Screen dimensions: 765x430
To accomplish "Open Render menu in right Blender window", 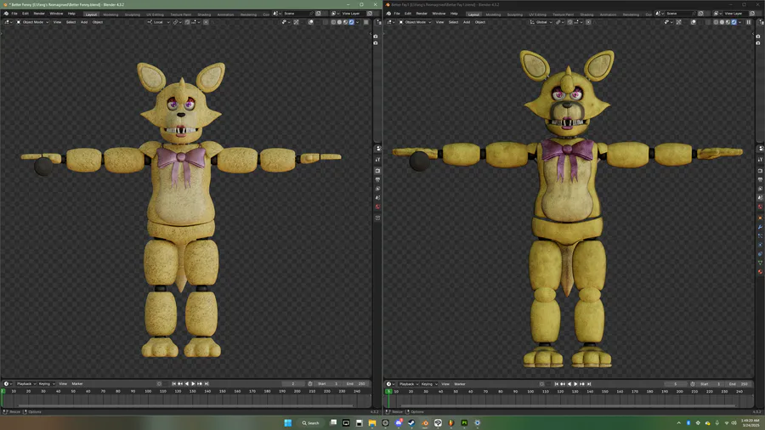I will (422, 14).
